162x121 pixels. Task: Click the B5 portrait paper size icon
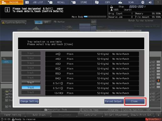coord(59,69)
